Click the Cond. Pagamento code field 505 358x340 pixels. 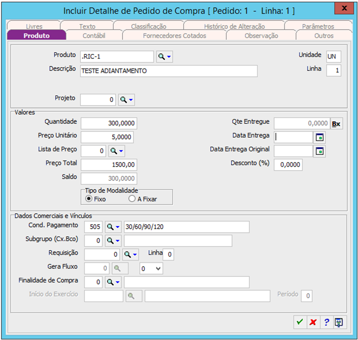pyautogui.click(x=93, y=227)
